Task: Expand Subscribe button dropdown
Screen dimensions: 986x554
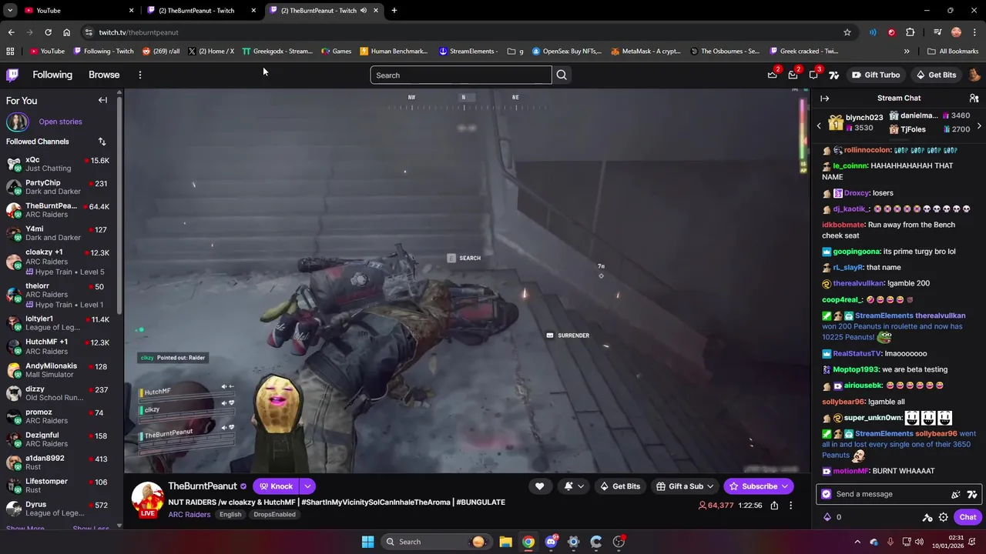Action: (785, 486)
